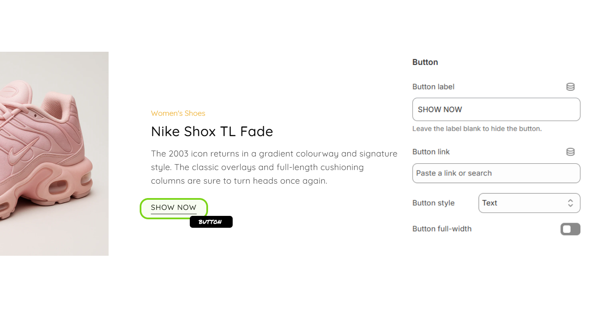Click the 'Button label' field caption
Screen dimensions: 608x313
point(433,87)
